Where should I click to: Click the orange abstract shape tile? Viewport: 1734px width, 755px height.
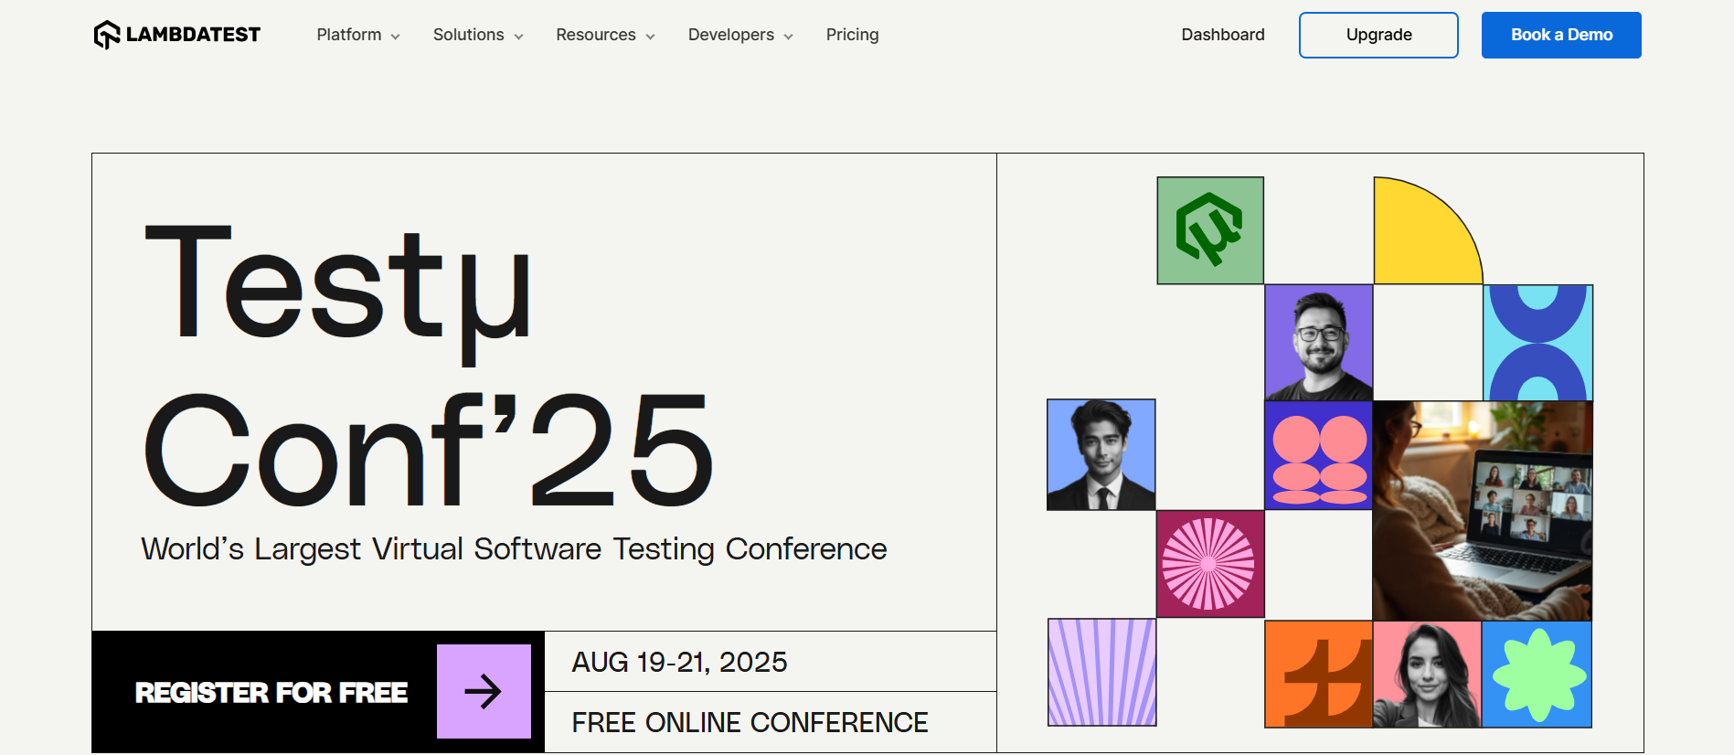click(x=1319, y=675)
